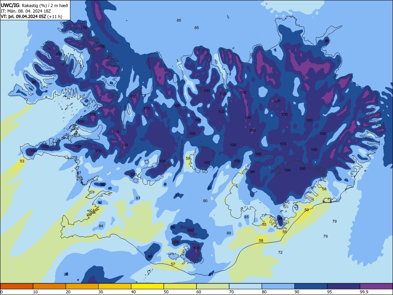The image size is (393, 295).
Task: Click the legend tick label '40'
Action: [x=133, y=292]
